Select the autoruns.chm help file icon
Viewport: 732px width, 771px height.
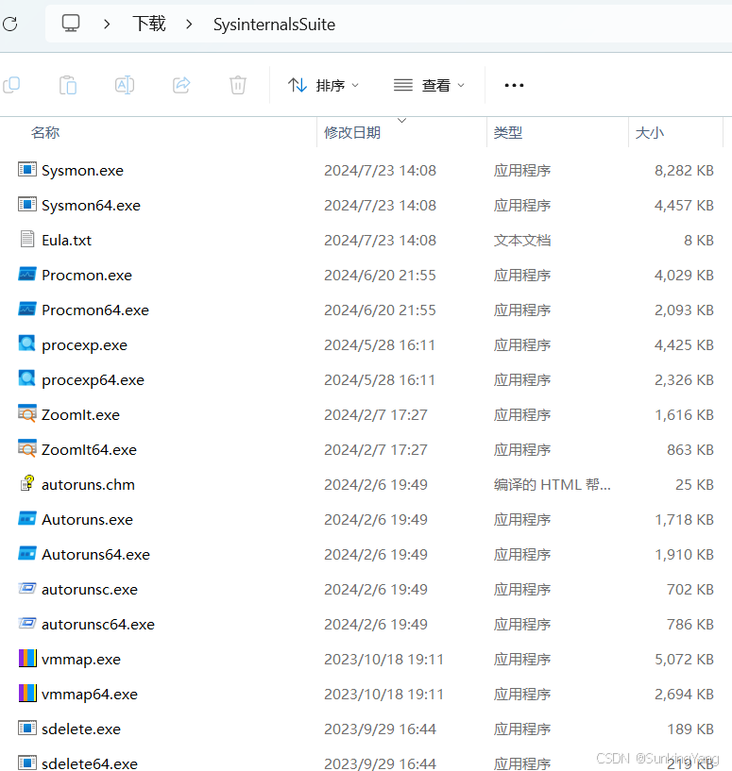point(27,483)
